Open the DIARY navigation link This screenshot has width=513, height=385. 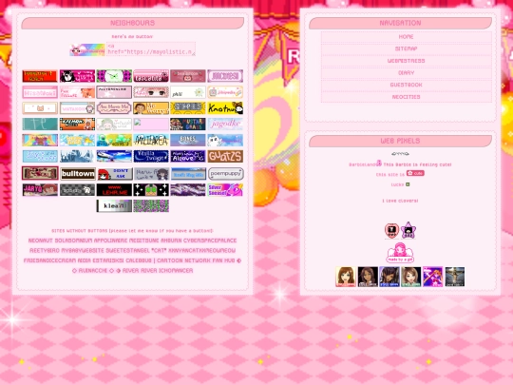(406, 73)
